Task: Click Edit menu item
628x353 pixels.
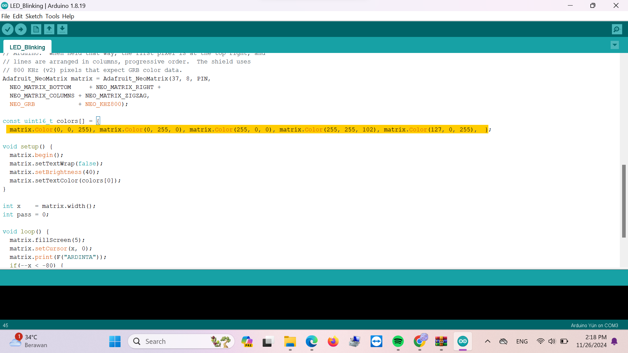Action: point(17,16)
